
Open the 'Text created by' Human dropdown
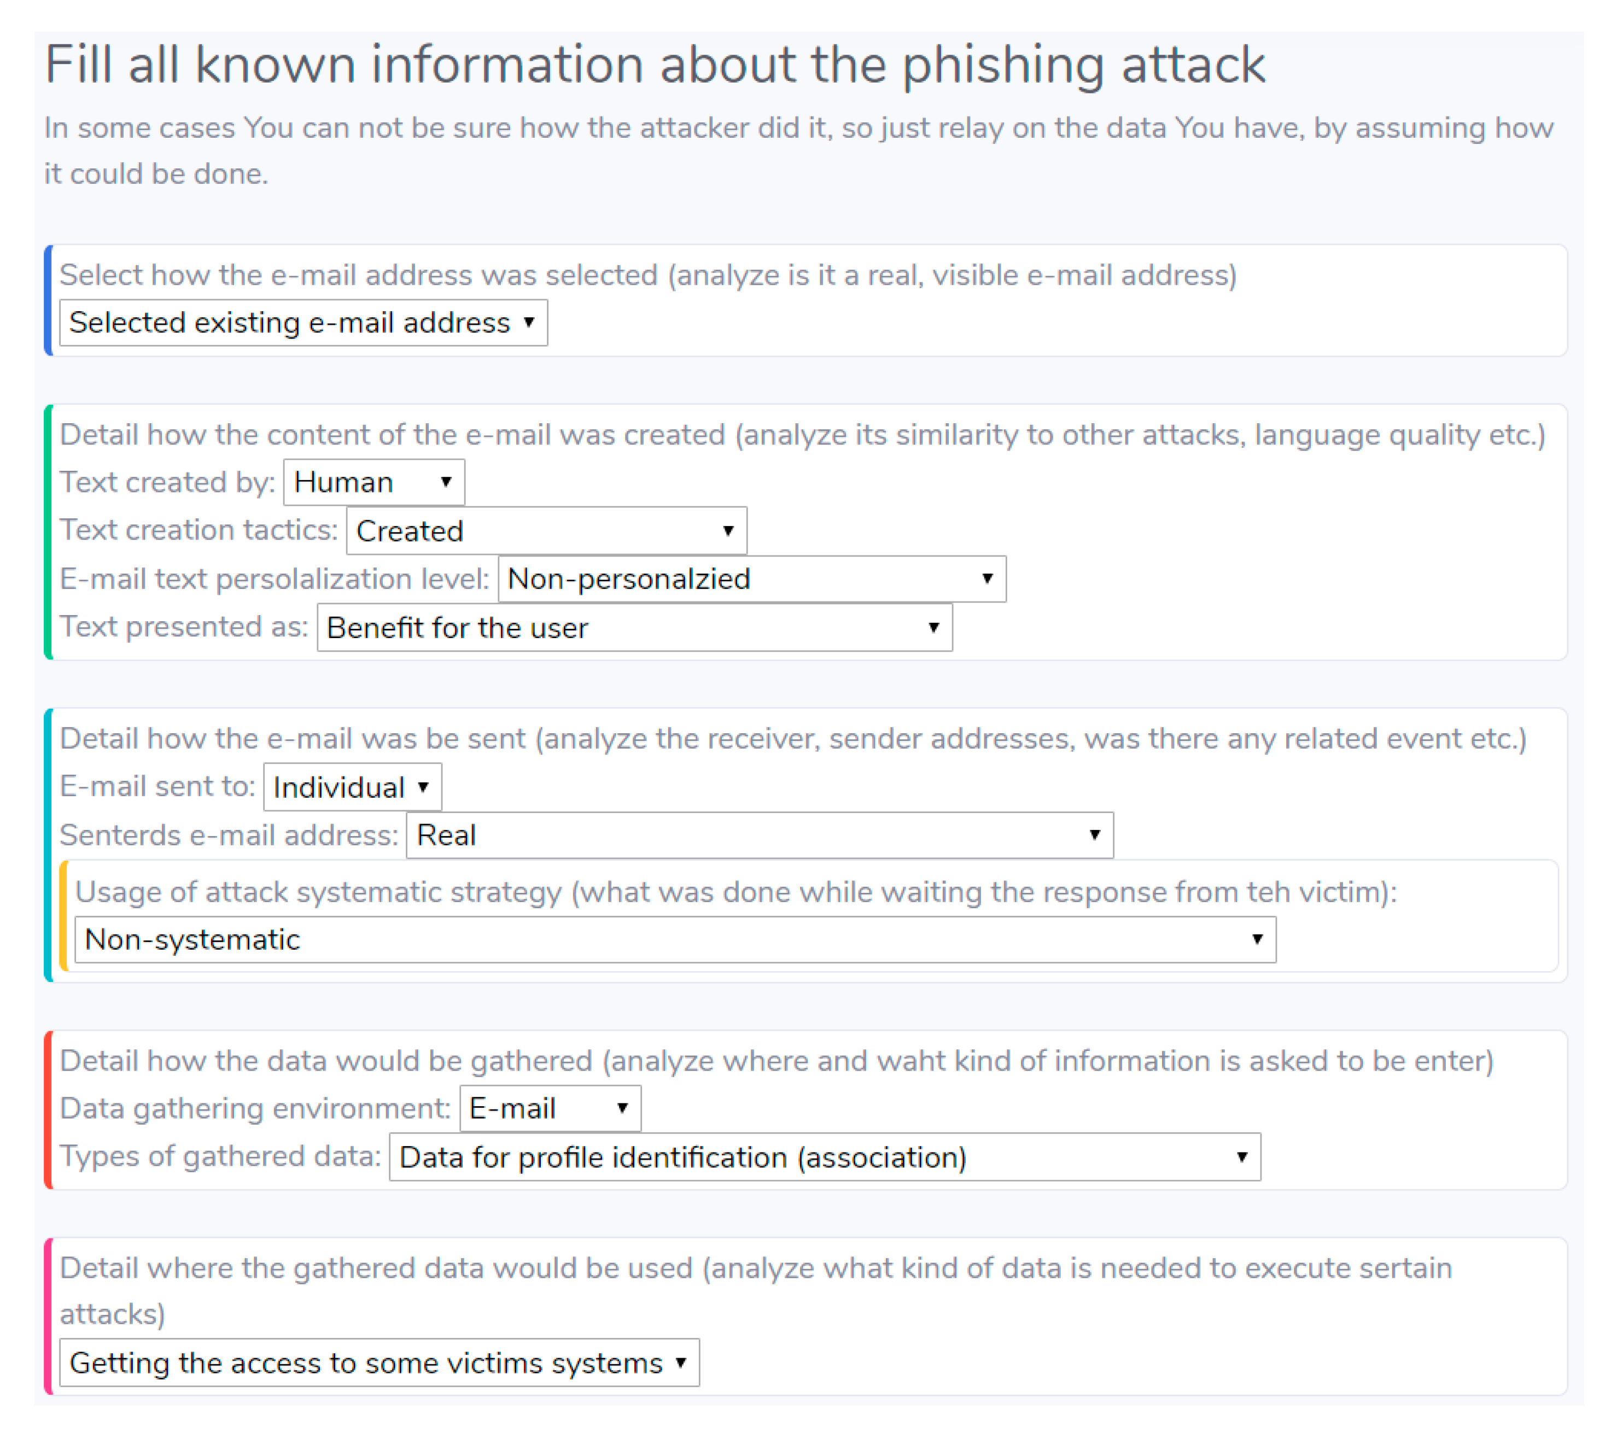click(x=373, y=482)
